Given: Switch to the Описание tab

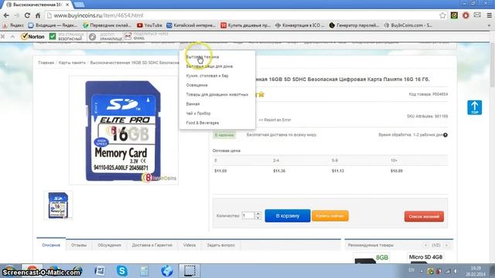Looking at the screenshot, I should point(51,245).
